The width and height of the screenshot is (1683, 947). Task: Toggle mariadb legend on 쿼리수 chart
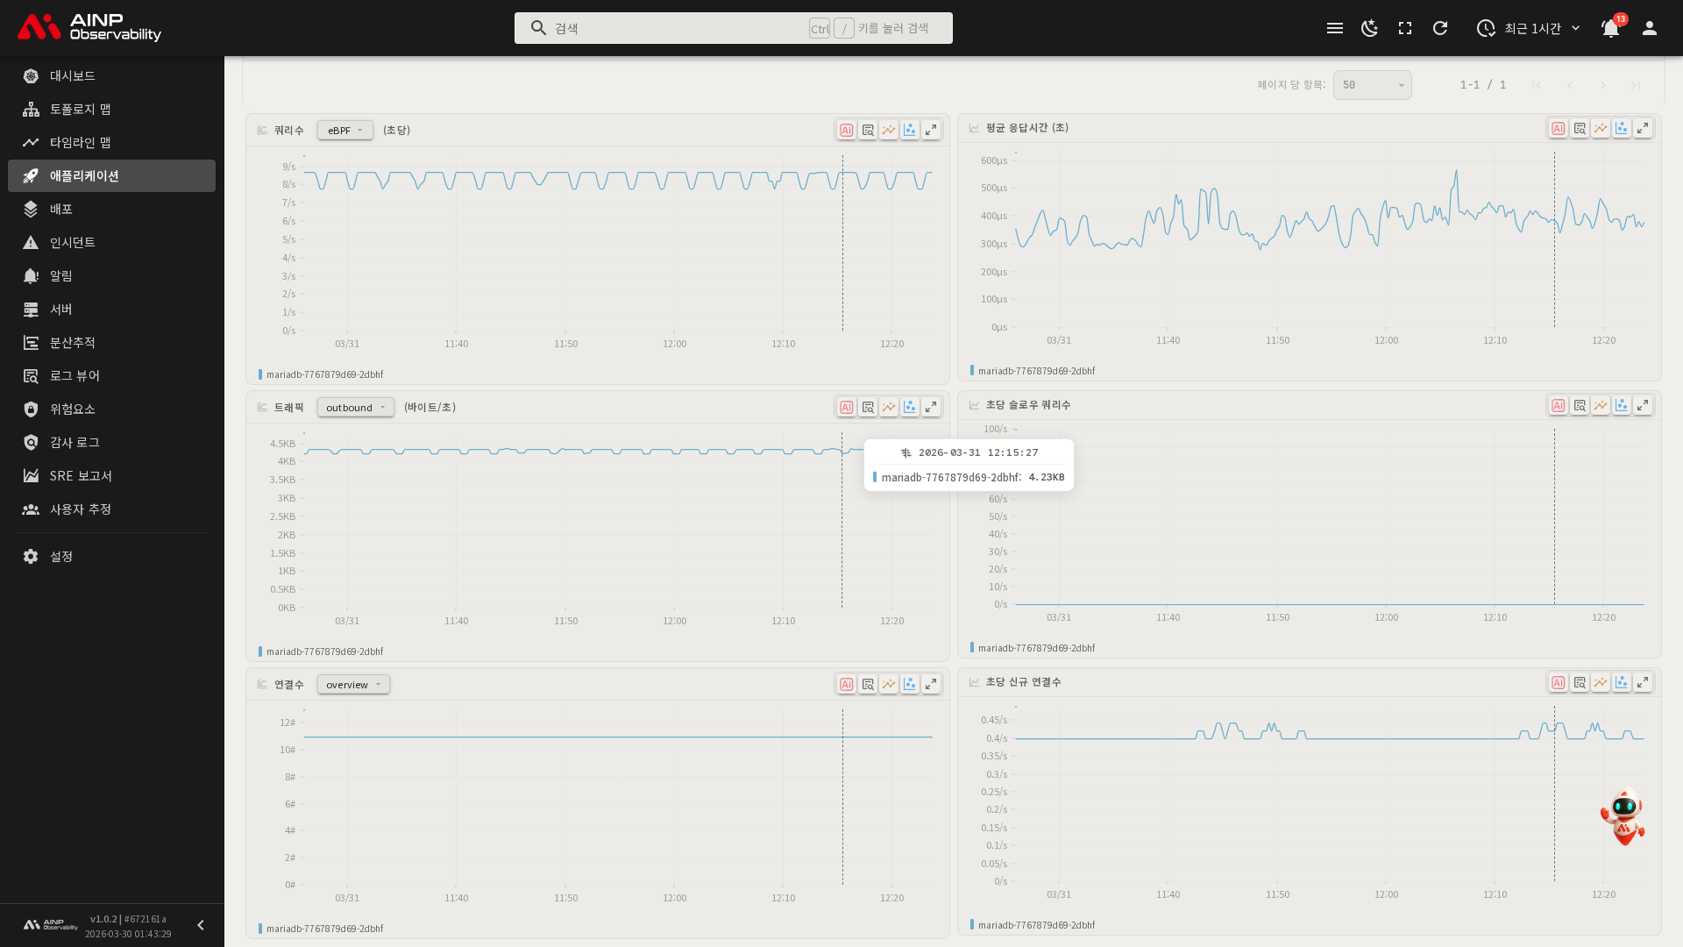point(323,374)
